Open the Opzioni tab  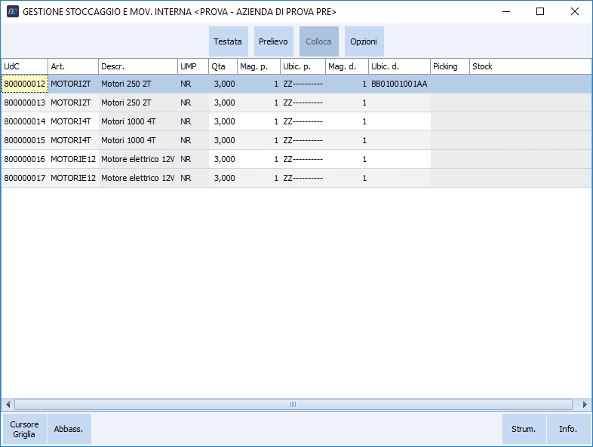364,41
